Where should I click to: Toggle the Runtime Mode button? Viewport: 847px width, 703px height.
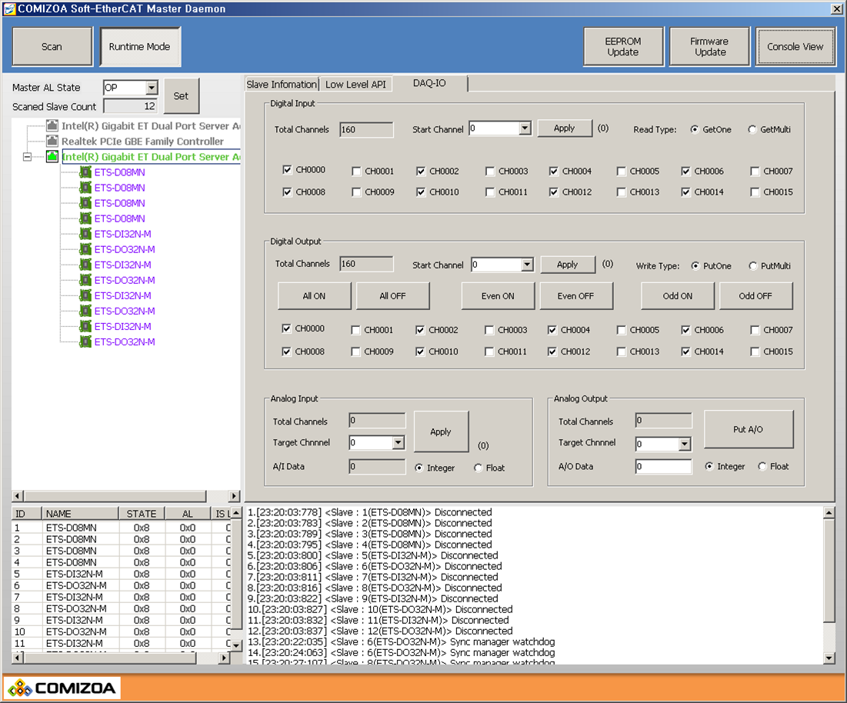point(140,47)
